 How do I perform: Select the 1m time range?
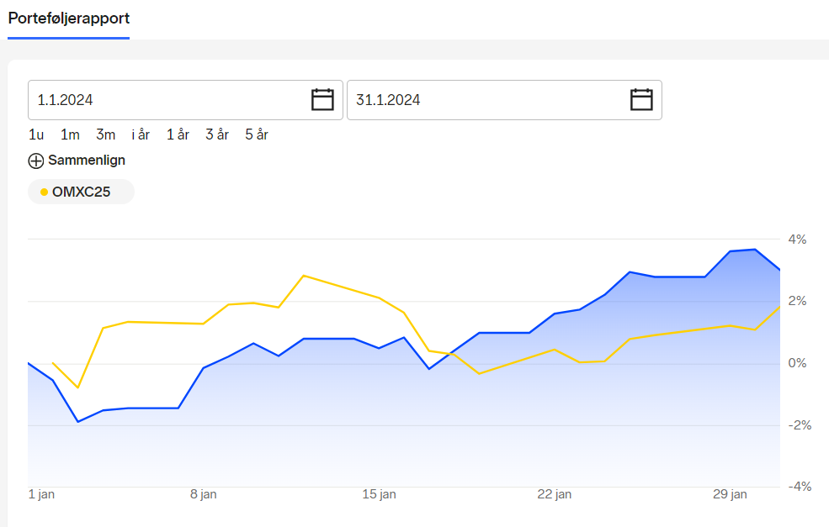70,134
